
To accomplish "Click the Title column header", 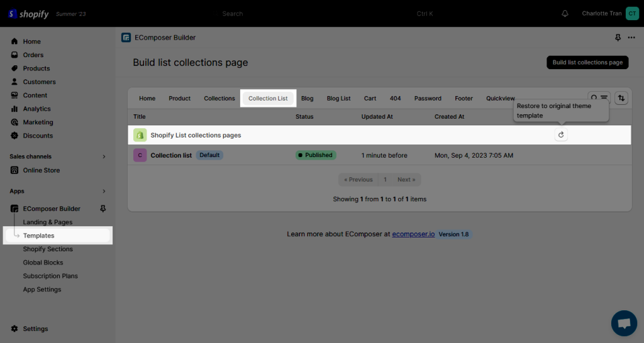I will [139, 116].
